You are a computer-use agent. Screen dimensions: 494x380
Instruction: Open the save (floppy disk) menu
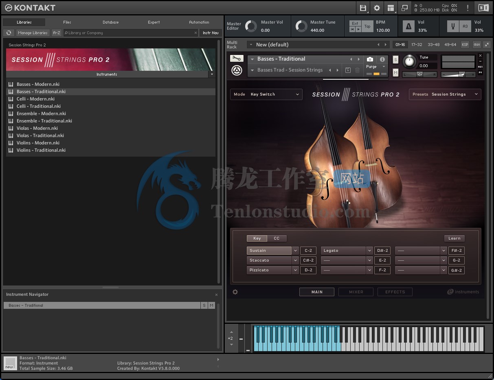click(x=363, y=8)
